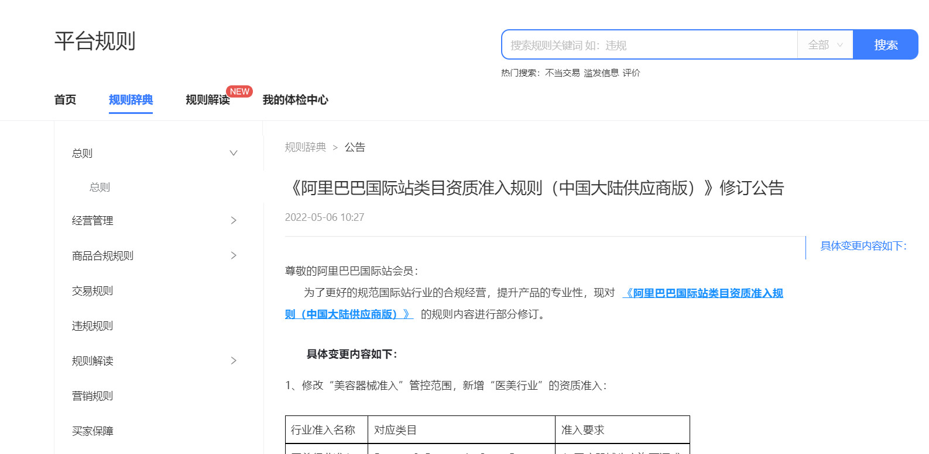Viewport: 929px width, 454px height.
Task: Open 违规规则 in the sidebar
Action: pos(92,325)
